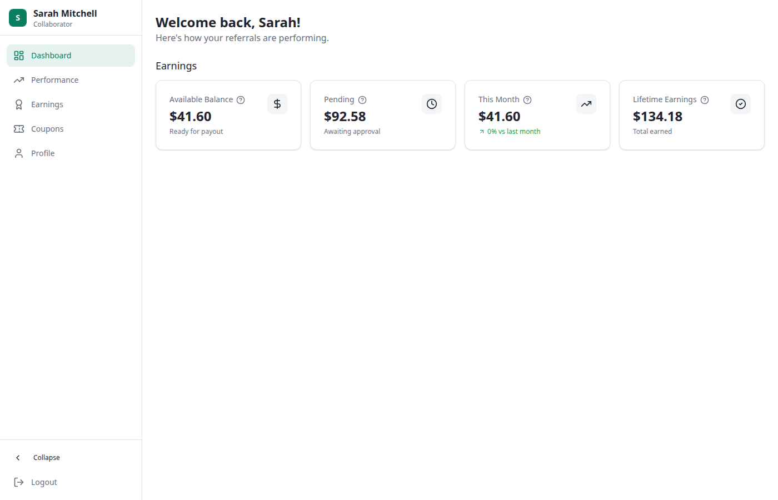Click the dollar icon on Available Balance card
Screen dimensions: 778x500
277,103
